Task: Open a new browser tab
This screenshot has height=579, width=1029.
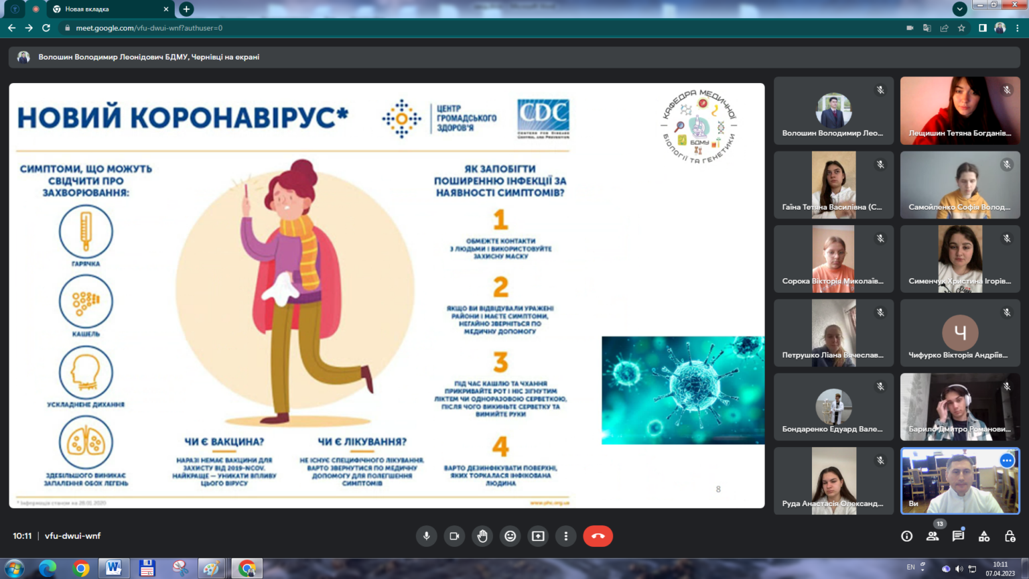Action: tap(186, 9)
